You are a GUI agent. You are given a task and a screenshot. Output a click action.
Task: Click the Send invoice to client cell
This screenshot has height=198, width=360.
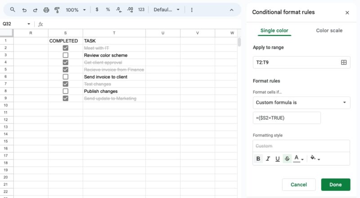tap(114, 77)
